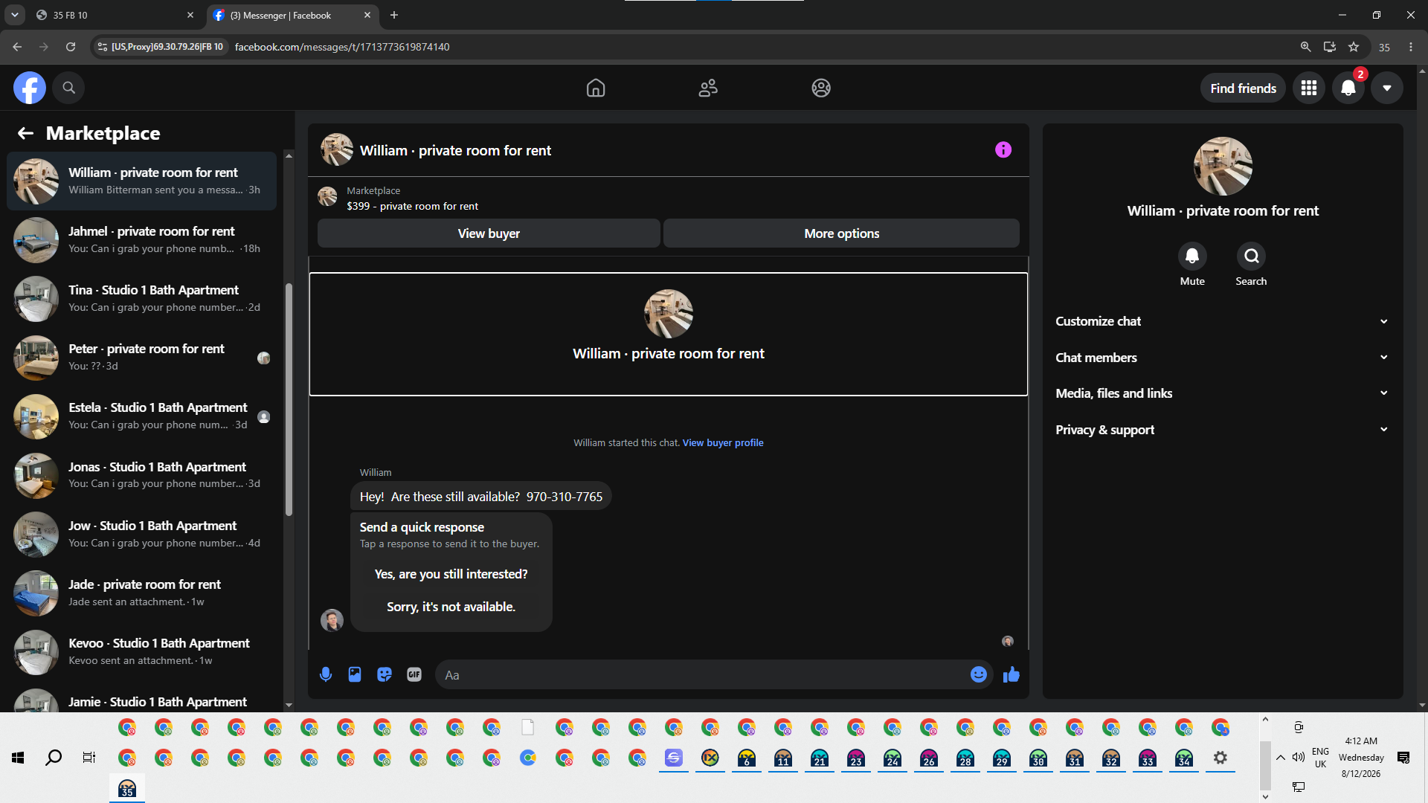Expand Media, files and links section
The width and height of the screenshot is (1428, 803).
(1223, 393)
